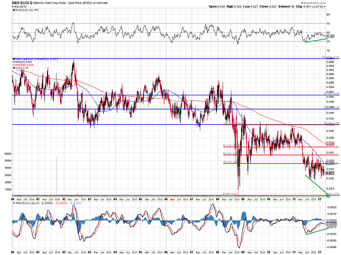Click the ABX:$GOLD chart title
The width and height of the screenshot is (341, 255).
click(x=22, y=3)
